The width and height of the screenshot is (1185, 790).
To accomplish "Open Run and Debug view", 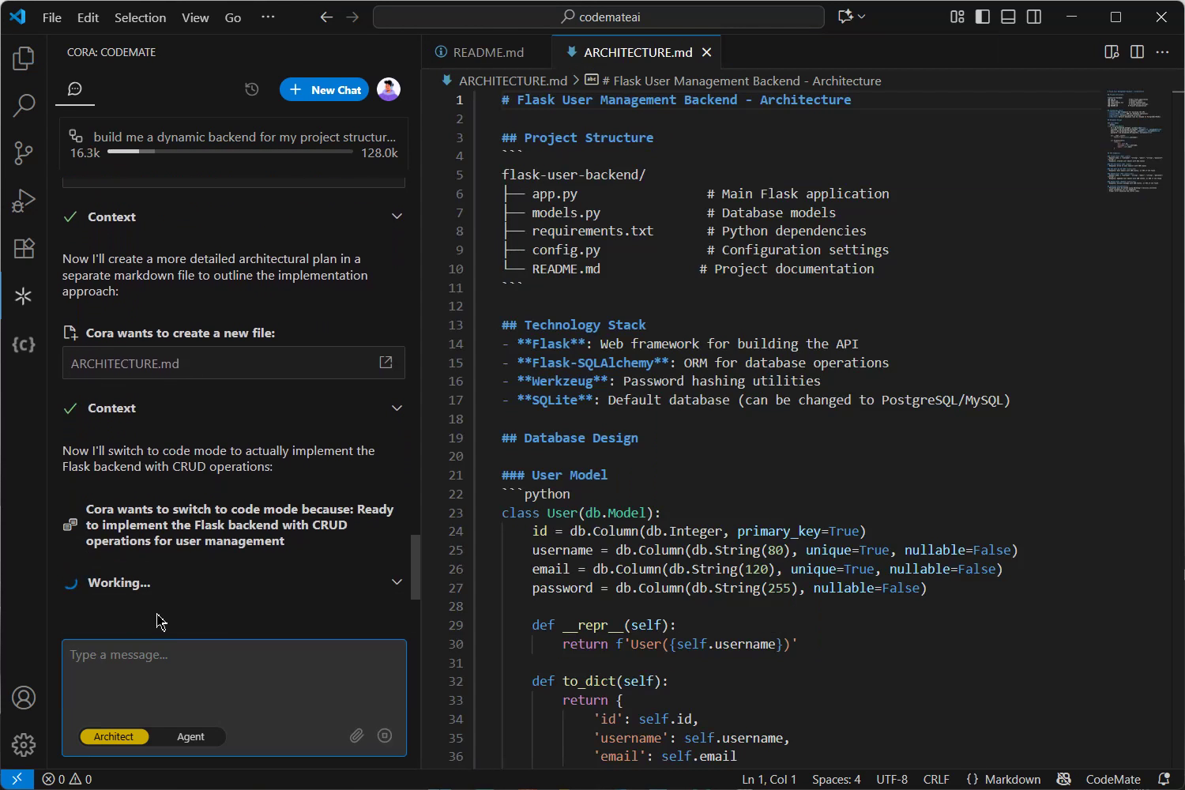I will coord(24,201).
